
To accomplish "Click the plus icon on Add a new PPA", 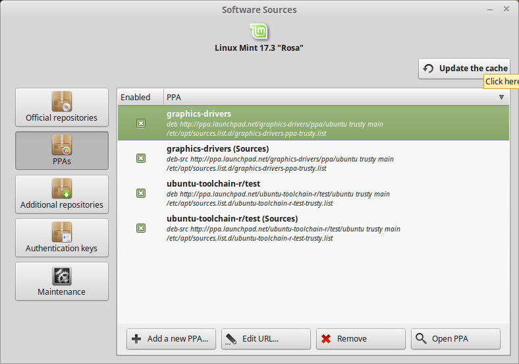I will pyautogui.click(x=136, y=338).
